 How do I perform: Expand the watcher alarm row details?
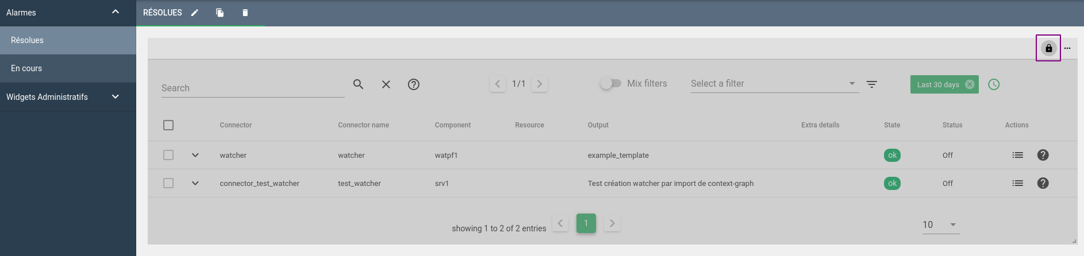195,155
